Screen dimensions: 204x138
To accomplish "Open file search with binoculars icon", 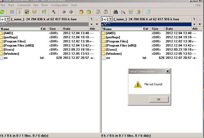I will pyautogui.click(x=116, y=12).
